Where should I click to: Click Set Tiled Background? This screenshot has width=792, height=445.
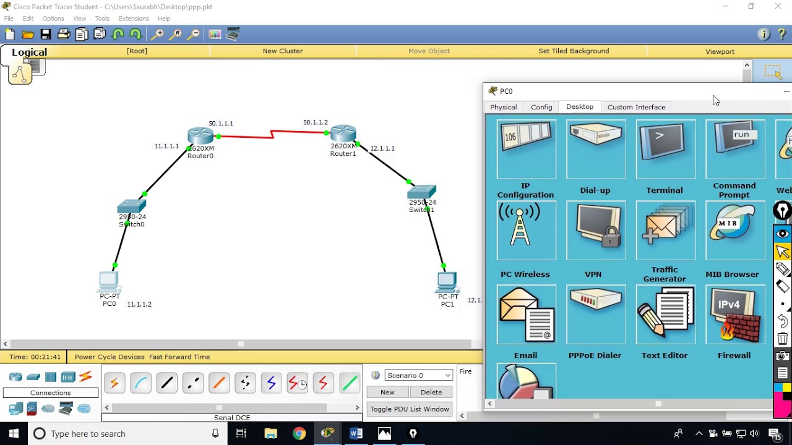[x=574, y=51]
